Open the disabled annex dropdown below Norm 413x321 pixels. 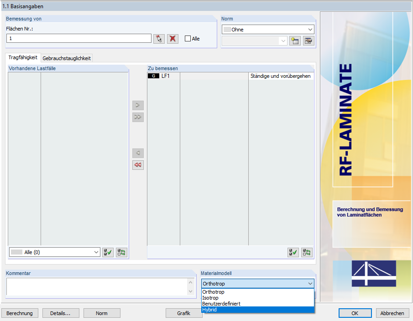[254, 41]
